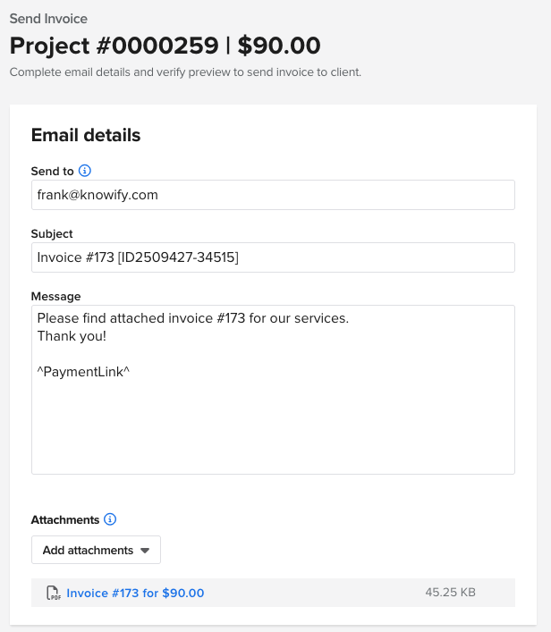This screenshot has height=632, width=551.
Task: Click the caret arrow on Add attachments
Action: coord(143,551)
